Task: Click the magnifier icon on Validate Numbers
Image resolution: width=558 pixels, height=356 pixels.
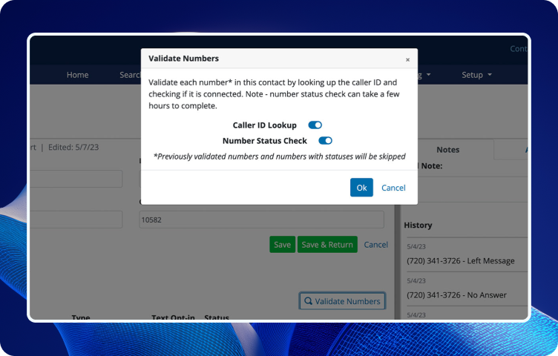Action: tap(308, 301)
